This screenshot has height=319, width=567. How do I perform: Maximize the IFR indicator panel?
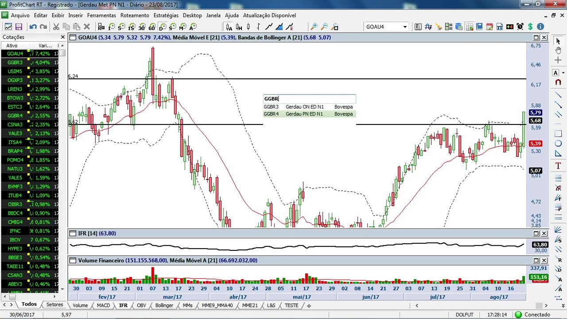[x=536, y=233]
